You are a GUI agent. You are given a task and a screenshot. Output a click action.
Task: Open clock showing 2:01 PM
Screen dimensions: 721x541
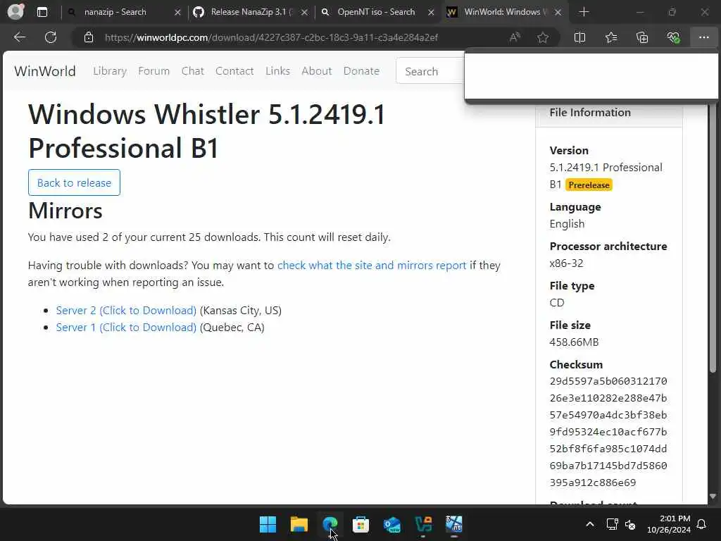click(x=669, y=524)
